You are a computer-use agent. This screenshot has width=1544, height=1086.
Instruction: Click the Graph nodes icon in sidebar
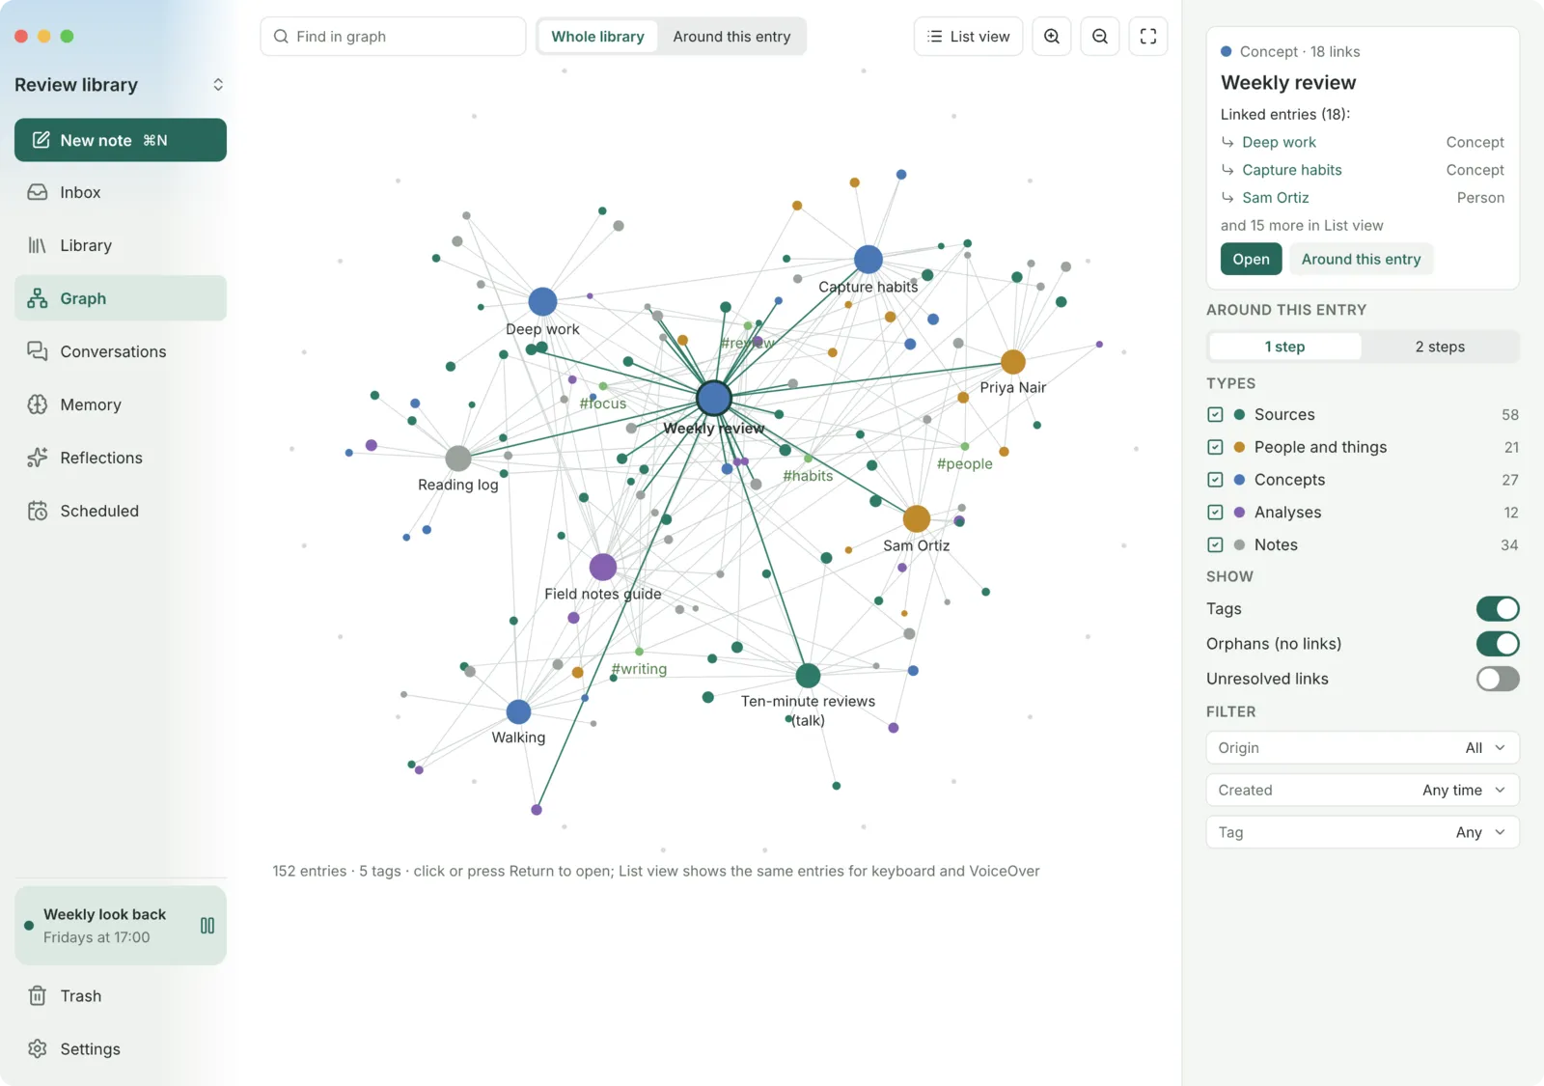point(38,298)
